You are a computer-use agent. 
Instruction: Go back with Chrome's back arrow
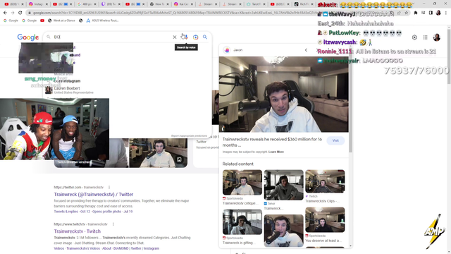[x=5, y=13]
